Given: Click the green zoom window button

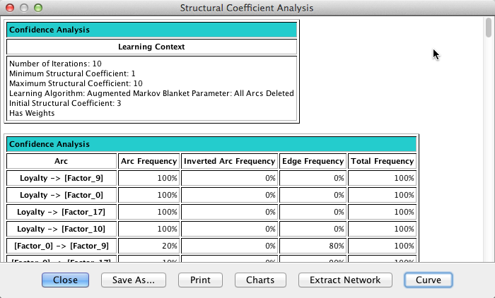Looking at the screenshot, I should pyautogui.click(x=38, y=8).
